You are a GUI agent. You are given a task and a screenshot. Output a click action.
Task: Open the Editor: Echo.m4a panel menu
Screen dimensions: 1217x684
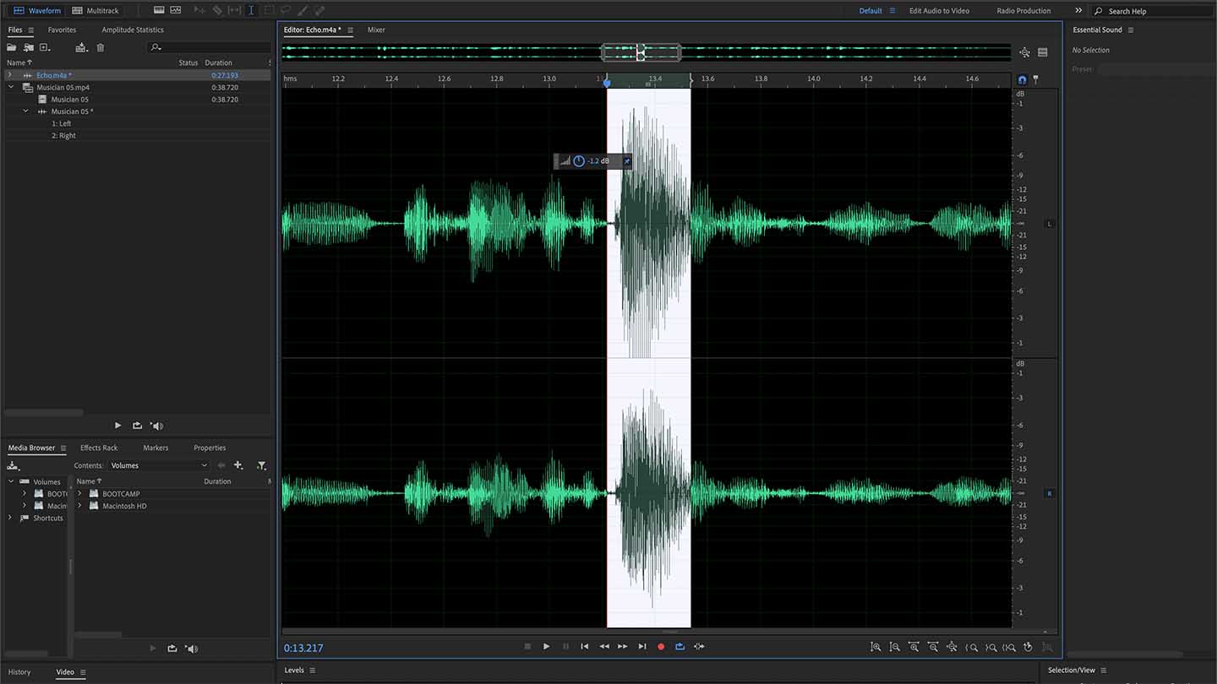tap(350, 30)
